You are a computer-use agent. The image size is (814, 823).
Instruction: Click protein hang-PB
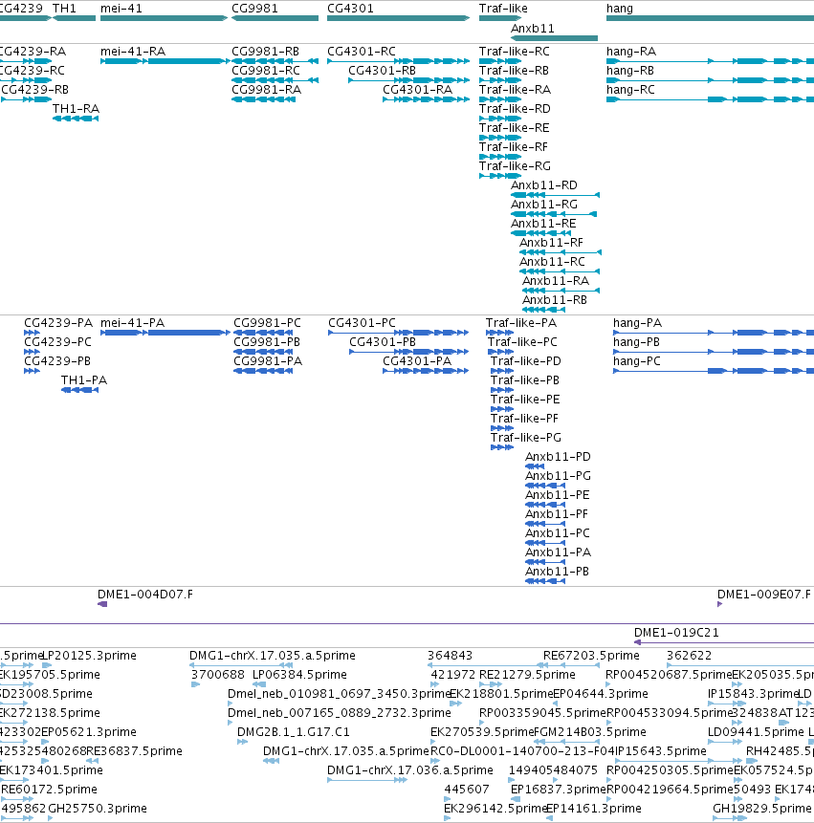636,341
